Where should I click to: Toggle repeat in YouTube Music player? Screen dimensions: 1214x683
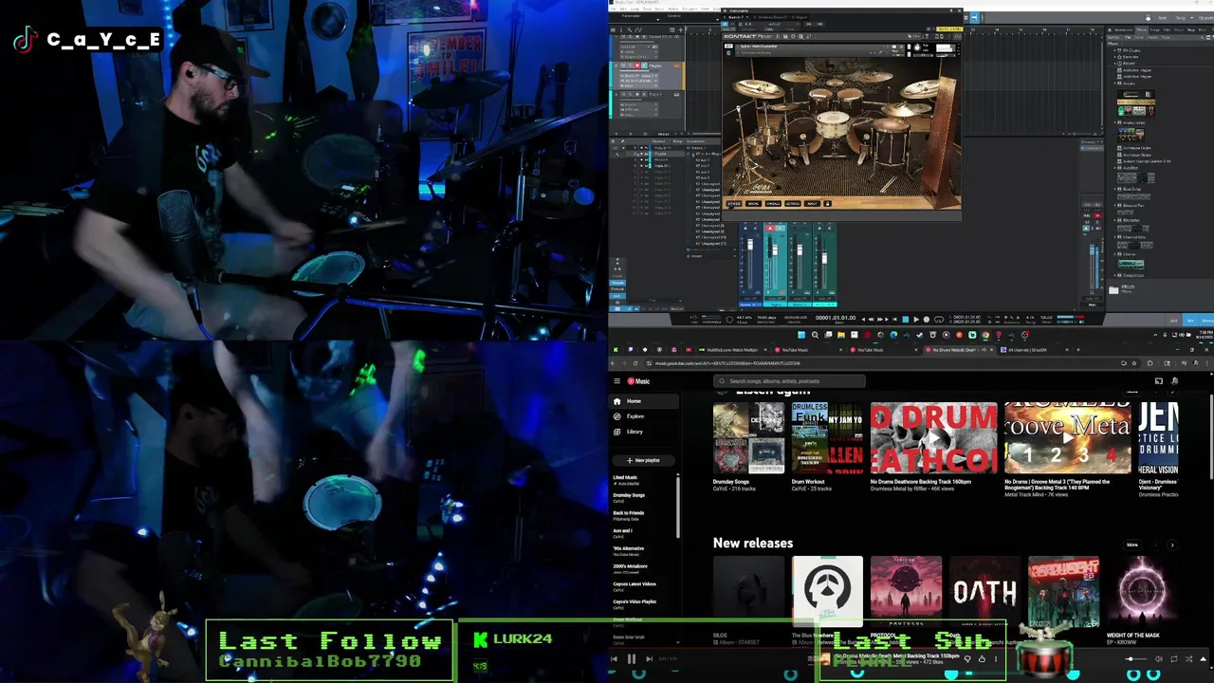1173,658
